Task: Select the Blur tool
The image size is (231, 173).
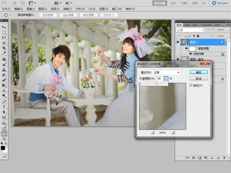Action: tap(4, 90)
